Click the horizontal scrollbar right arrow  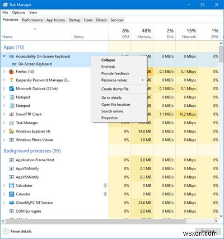pyautogui.click(x=216, y=221)
